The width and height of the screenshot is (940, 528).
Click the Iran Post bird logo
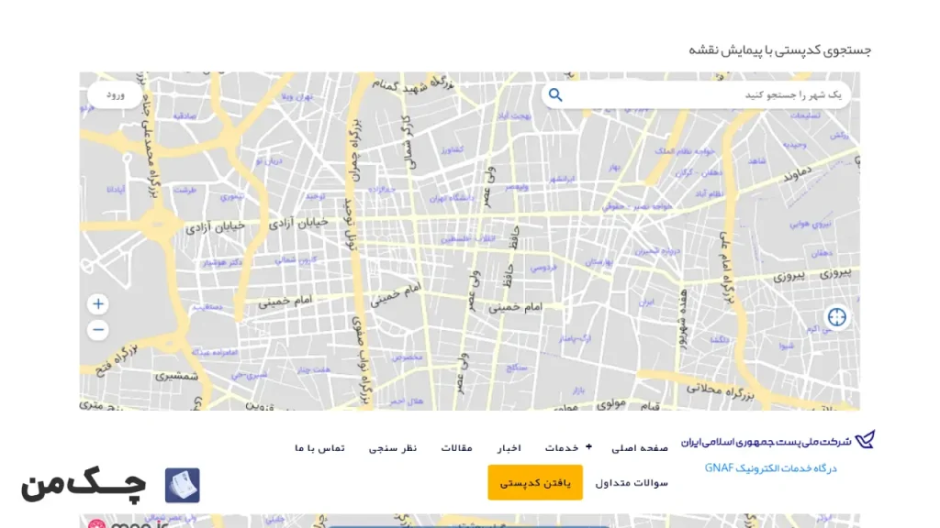tap(864, 440)
